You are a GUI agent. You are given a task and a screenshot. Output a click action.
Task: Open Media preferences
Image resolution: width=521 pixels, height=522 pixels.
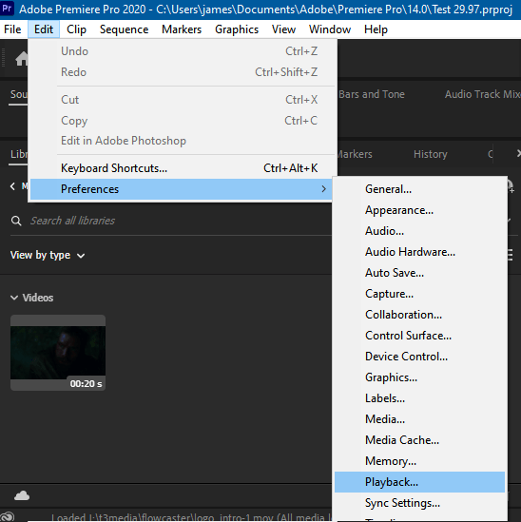click(419, 419)
